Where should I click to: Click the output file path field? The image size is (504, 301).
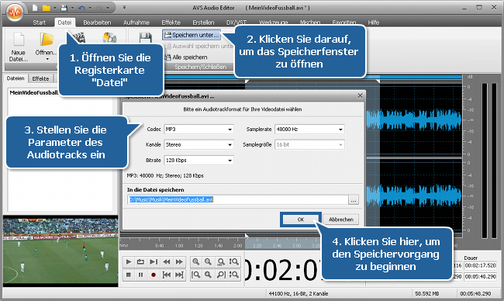click(238, 199)
